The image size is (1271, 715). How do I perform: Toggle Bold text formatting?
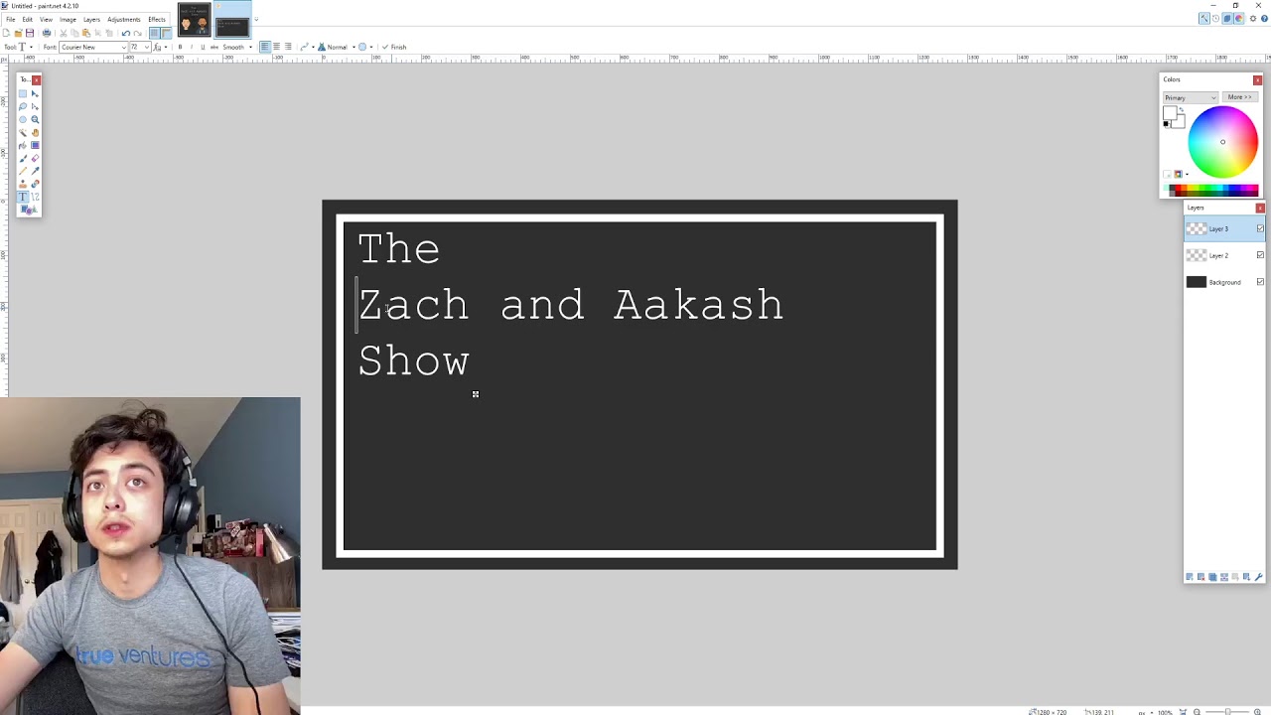tap(180, 47)
